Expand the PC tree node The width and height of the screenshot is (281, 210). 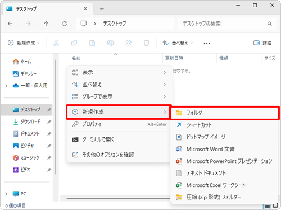coord(6,194)
